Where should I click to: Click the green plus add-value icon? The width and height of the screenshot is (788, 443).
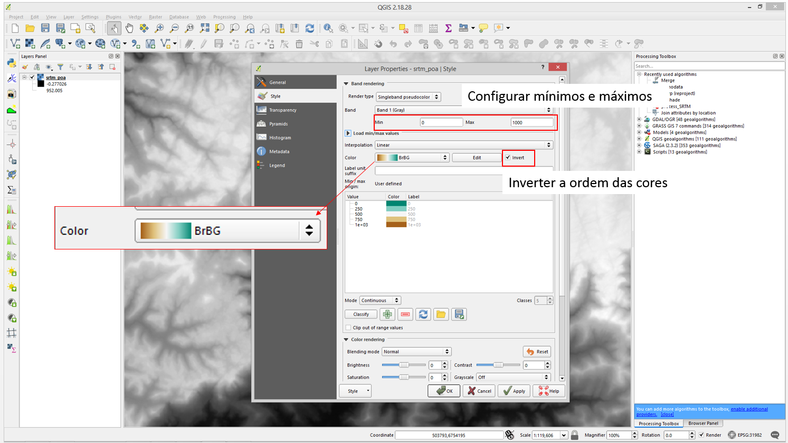(387, 314)
